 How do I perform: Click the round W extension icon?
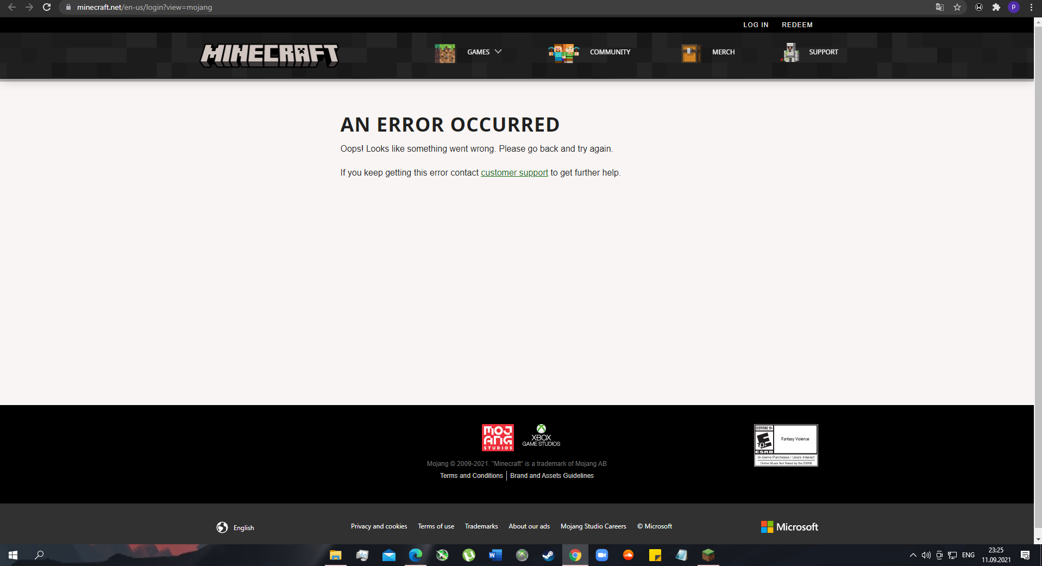pyautogui.click(x=979, y=7)
